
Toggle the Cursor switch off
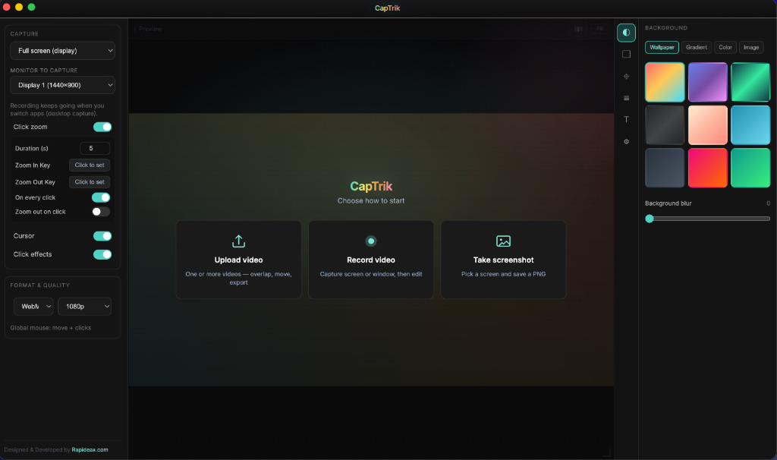click(102, 236)
